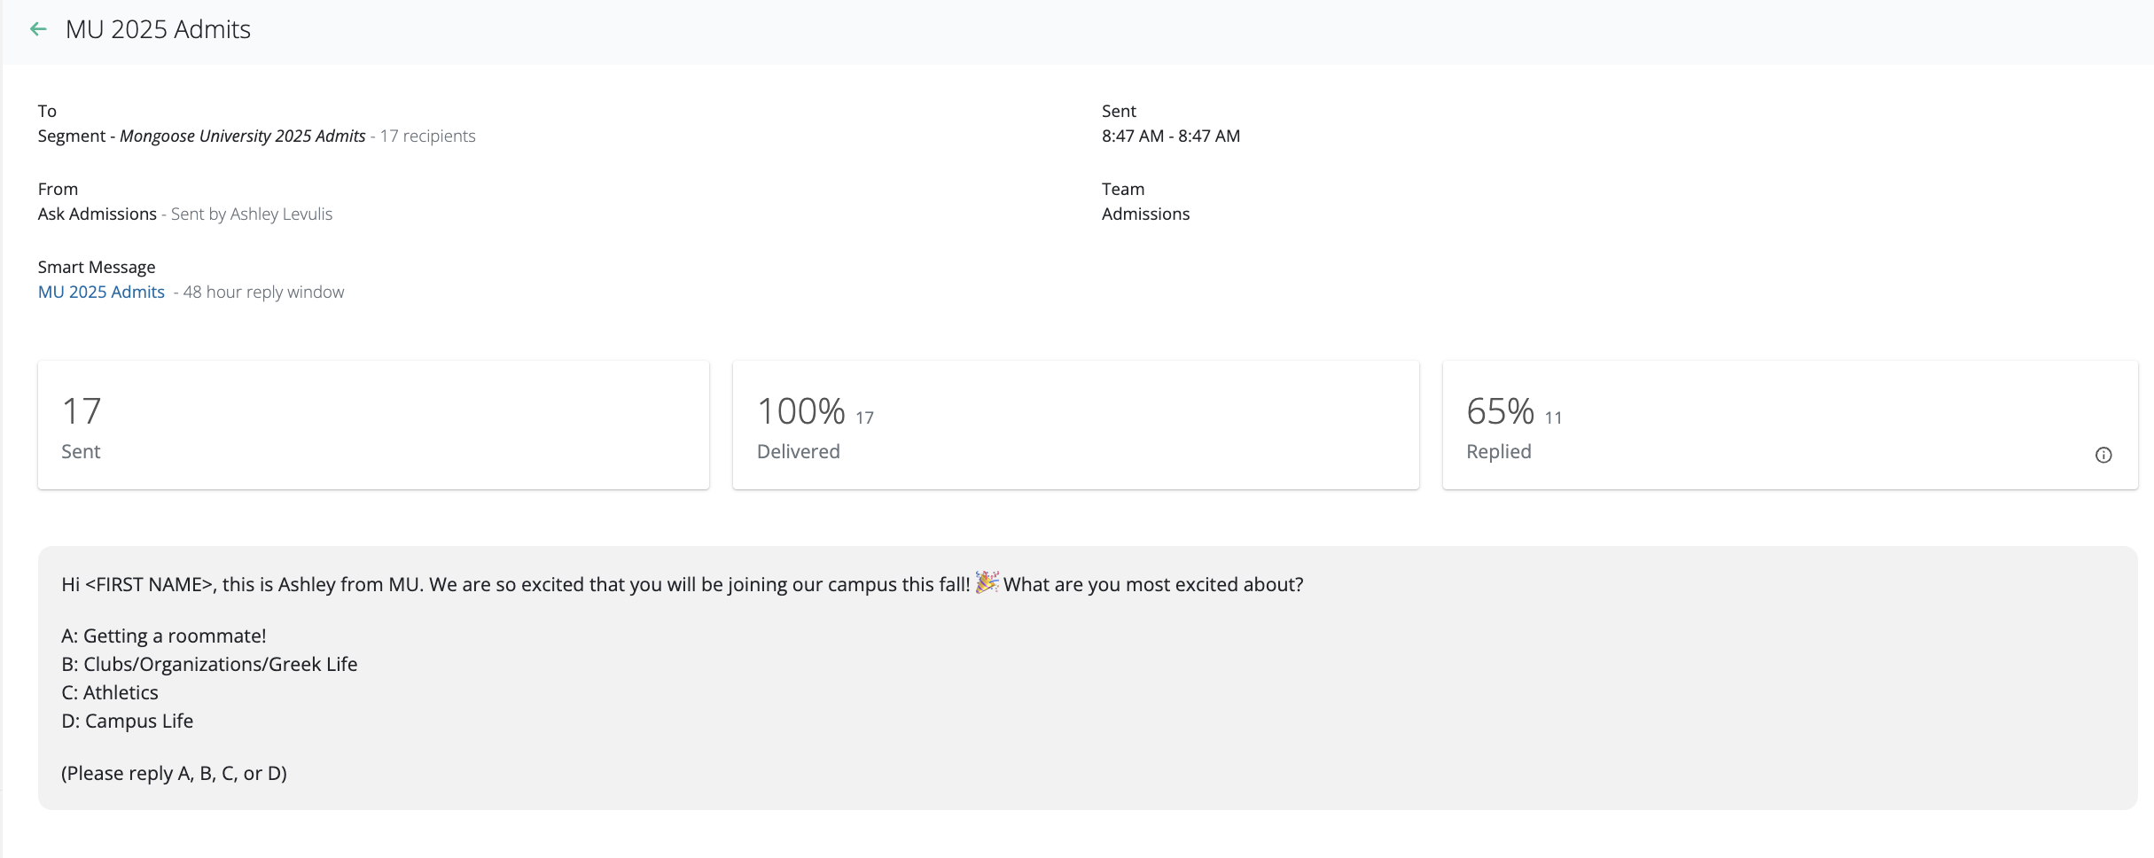2154x858 pixels.
Task: Click the 65% replied percentage
Action: (1500, 412)
